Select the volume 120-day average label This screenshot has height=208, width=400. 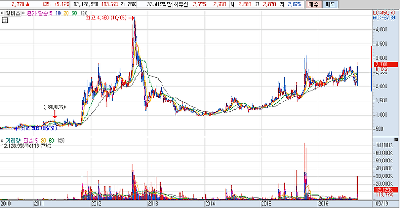point(61,141)
